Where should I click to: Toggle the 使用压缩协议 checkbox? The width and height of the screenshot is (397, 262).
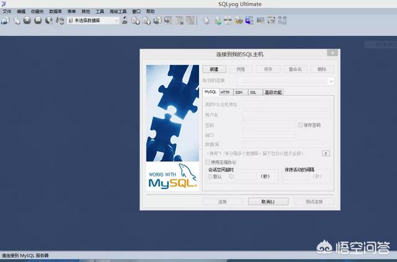tap(208, 162)
